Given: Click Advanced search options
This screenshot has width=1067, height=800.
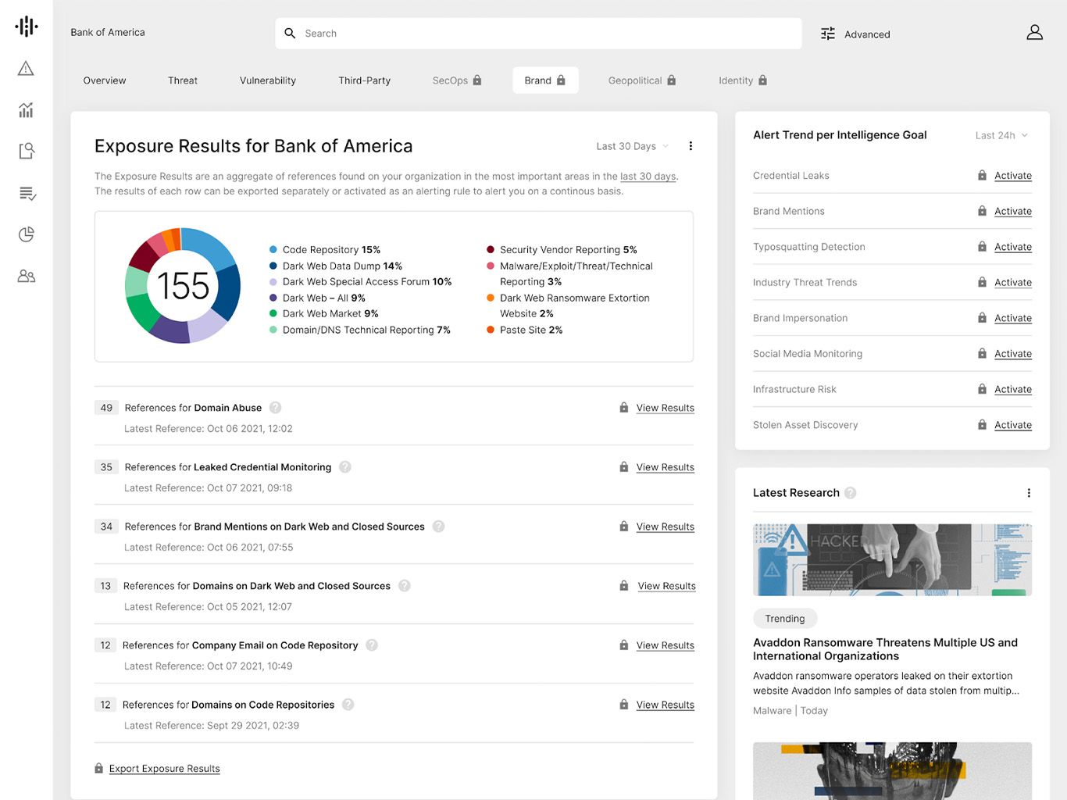Looking at the screenshot, I should pyautogui.click(x=867, y=34).
